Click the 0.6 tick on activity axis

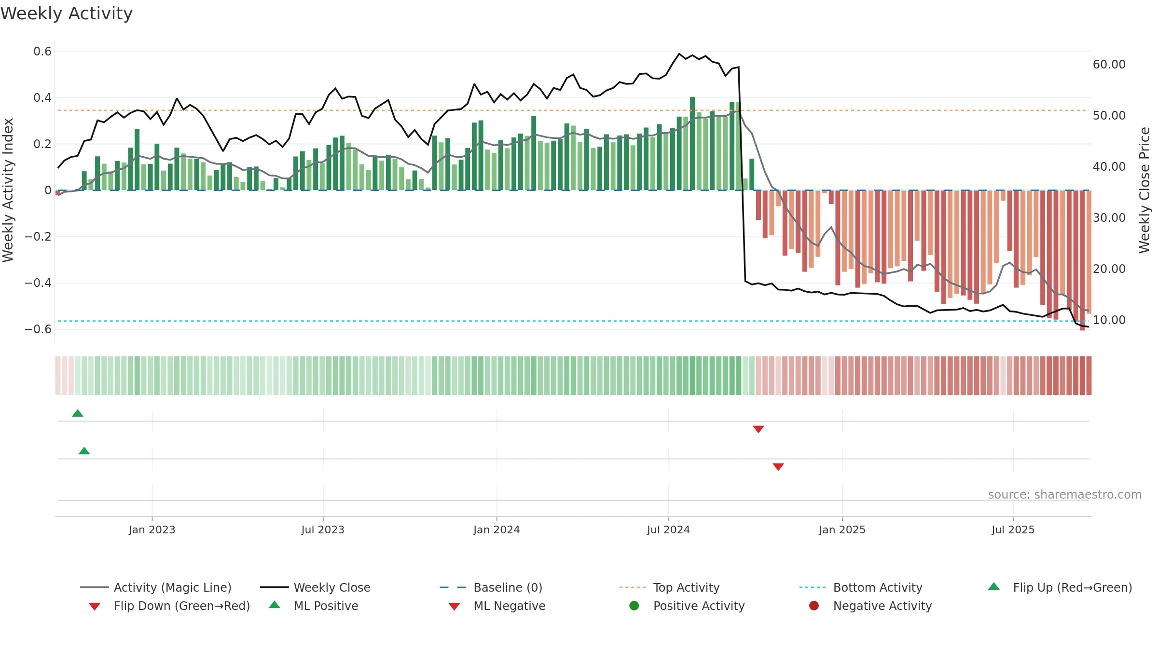click(42, 52)
